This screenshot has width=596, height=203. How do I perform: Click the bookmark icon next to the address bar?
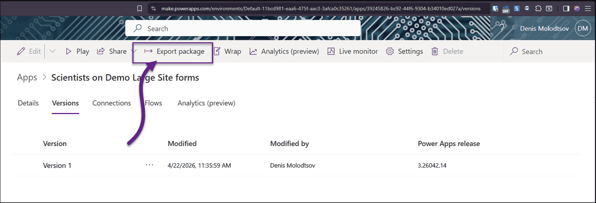click(x=140, y=8)
